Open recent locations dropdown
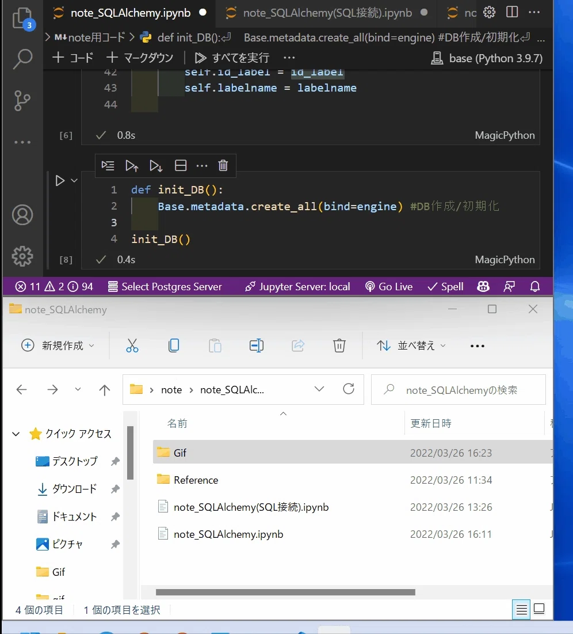 [78, 389]
